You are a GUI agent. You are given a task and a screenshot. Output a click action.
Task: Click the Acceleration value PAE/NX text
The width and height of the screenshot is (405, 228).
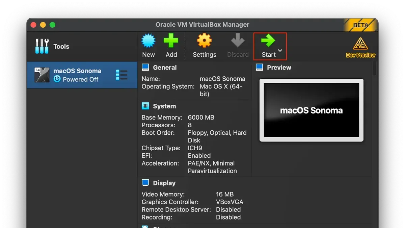point(212,167)
